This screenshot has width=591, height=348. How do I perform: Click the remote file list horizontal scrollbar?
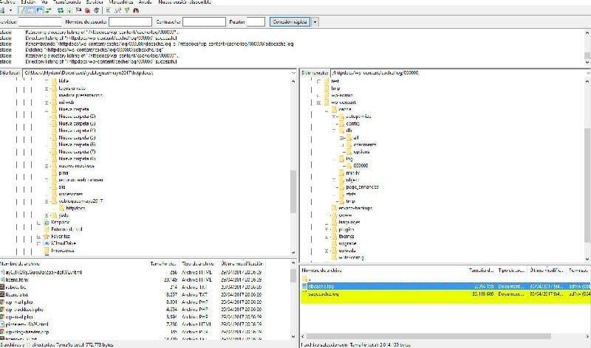[x=428, y=336]
